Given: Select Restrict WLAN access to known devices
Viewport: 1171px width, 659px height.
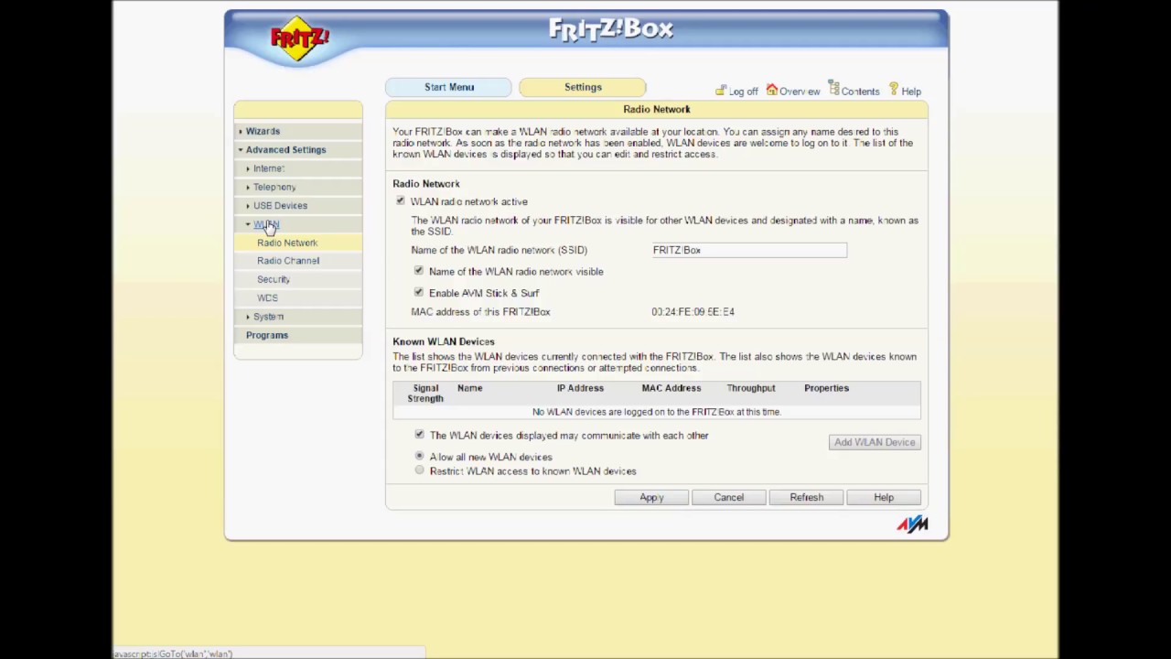Looking at the screenshot, I should point(419,470).
